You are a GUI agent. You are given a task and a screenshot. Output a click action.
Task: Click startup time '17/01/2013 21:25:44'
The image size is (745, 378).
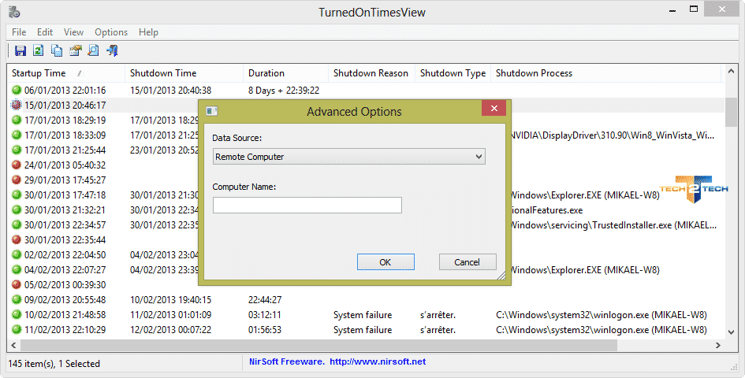pyautogui.click(x=65, y=150)
